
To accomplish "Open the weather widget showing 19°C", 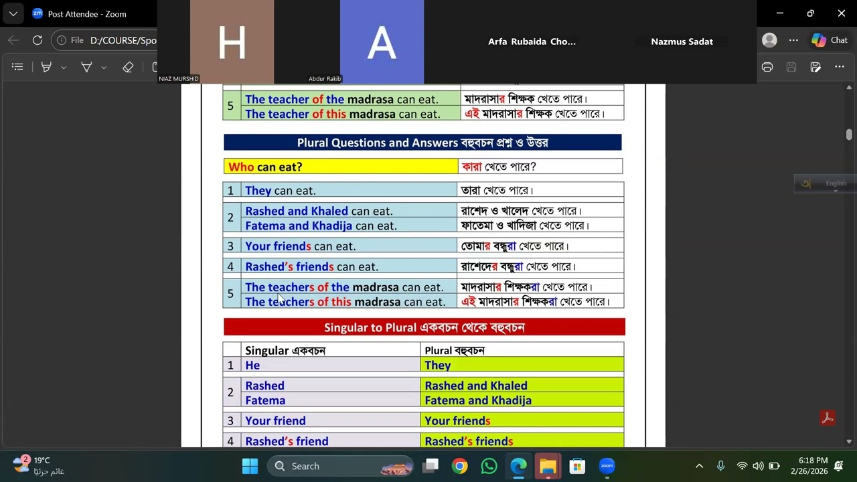I will point(40,466).
